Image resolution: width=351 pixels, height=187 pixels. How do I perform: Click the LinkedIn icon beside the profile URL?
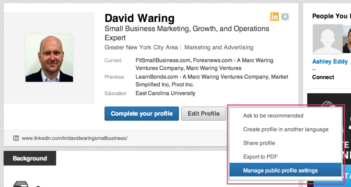pyautogui.click(x=16, y=138)
